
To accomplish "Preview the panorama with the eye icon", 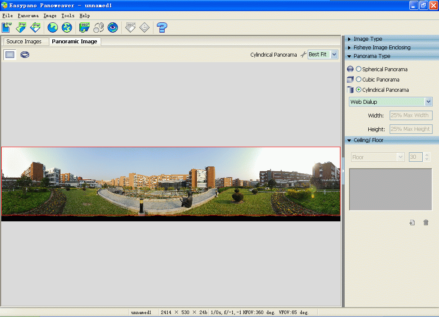I will coord(113,27).
